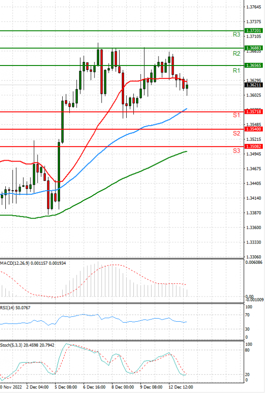Image resolution: width=265 pixels, height=393 pixels.
Task: Click the last green candlestick on the chart
Action: [x=187, y=87]
